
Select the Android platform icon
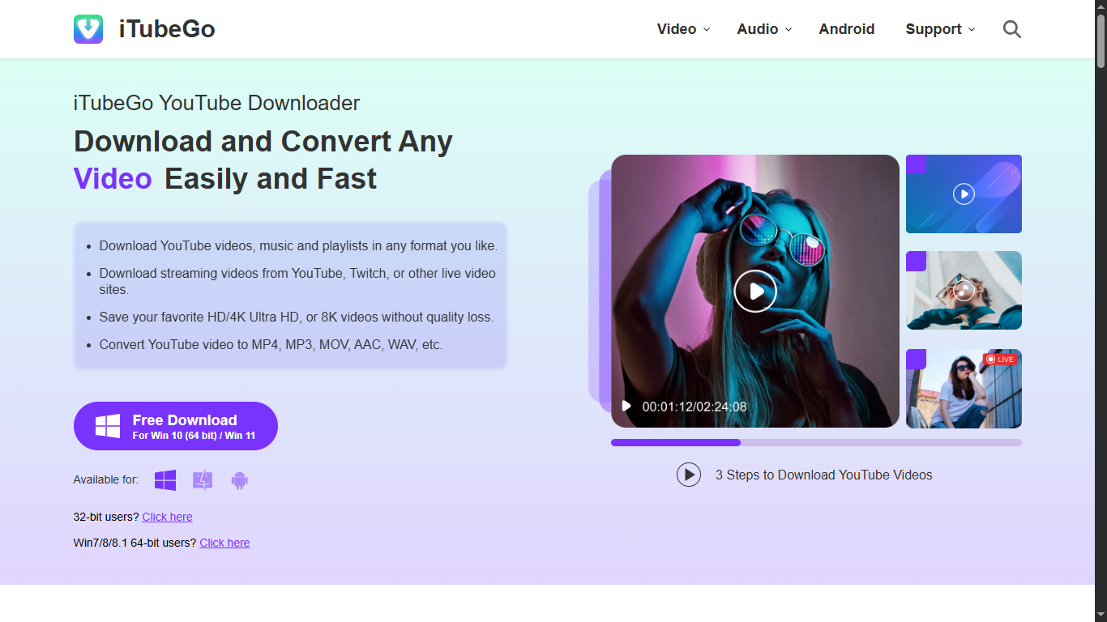239,480
